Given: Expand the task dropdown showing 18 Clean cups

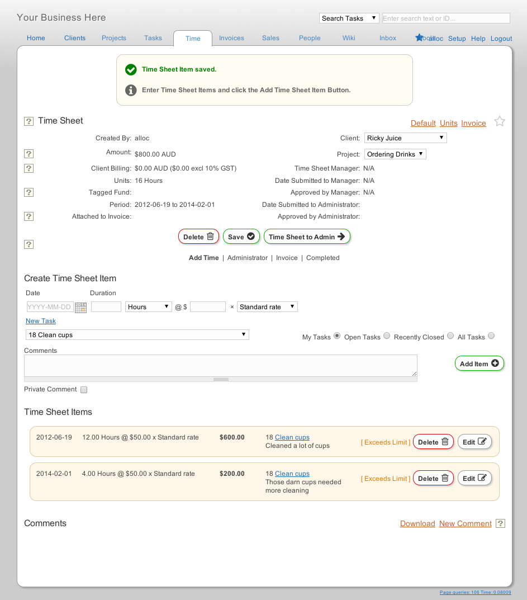Looking at the screenshot, I should point(136,334).
